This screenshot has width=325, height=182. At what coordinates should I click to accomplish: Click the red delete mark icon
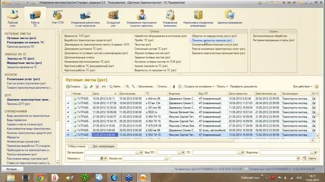coord(97,86)
